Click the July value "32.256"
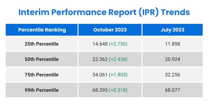Viewport: 208px width, 107px height. [x=173, y=75]
